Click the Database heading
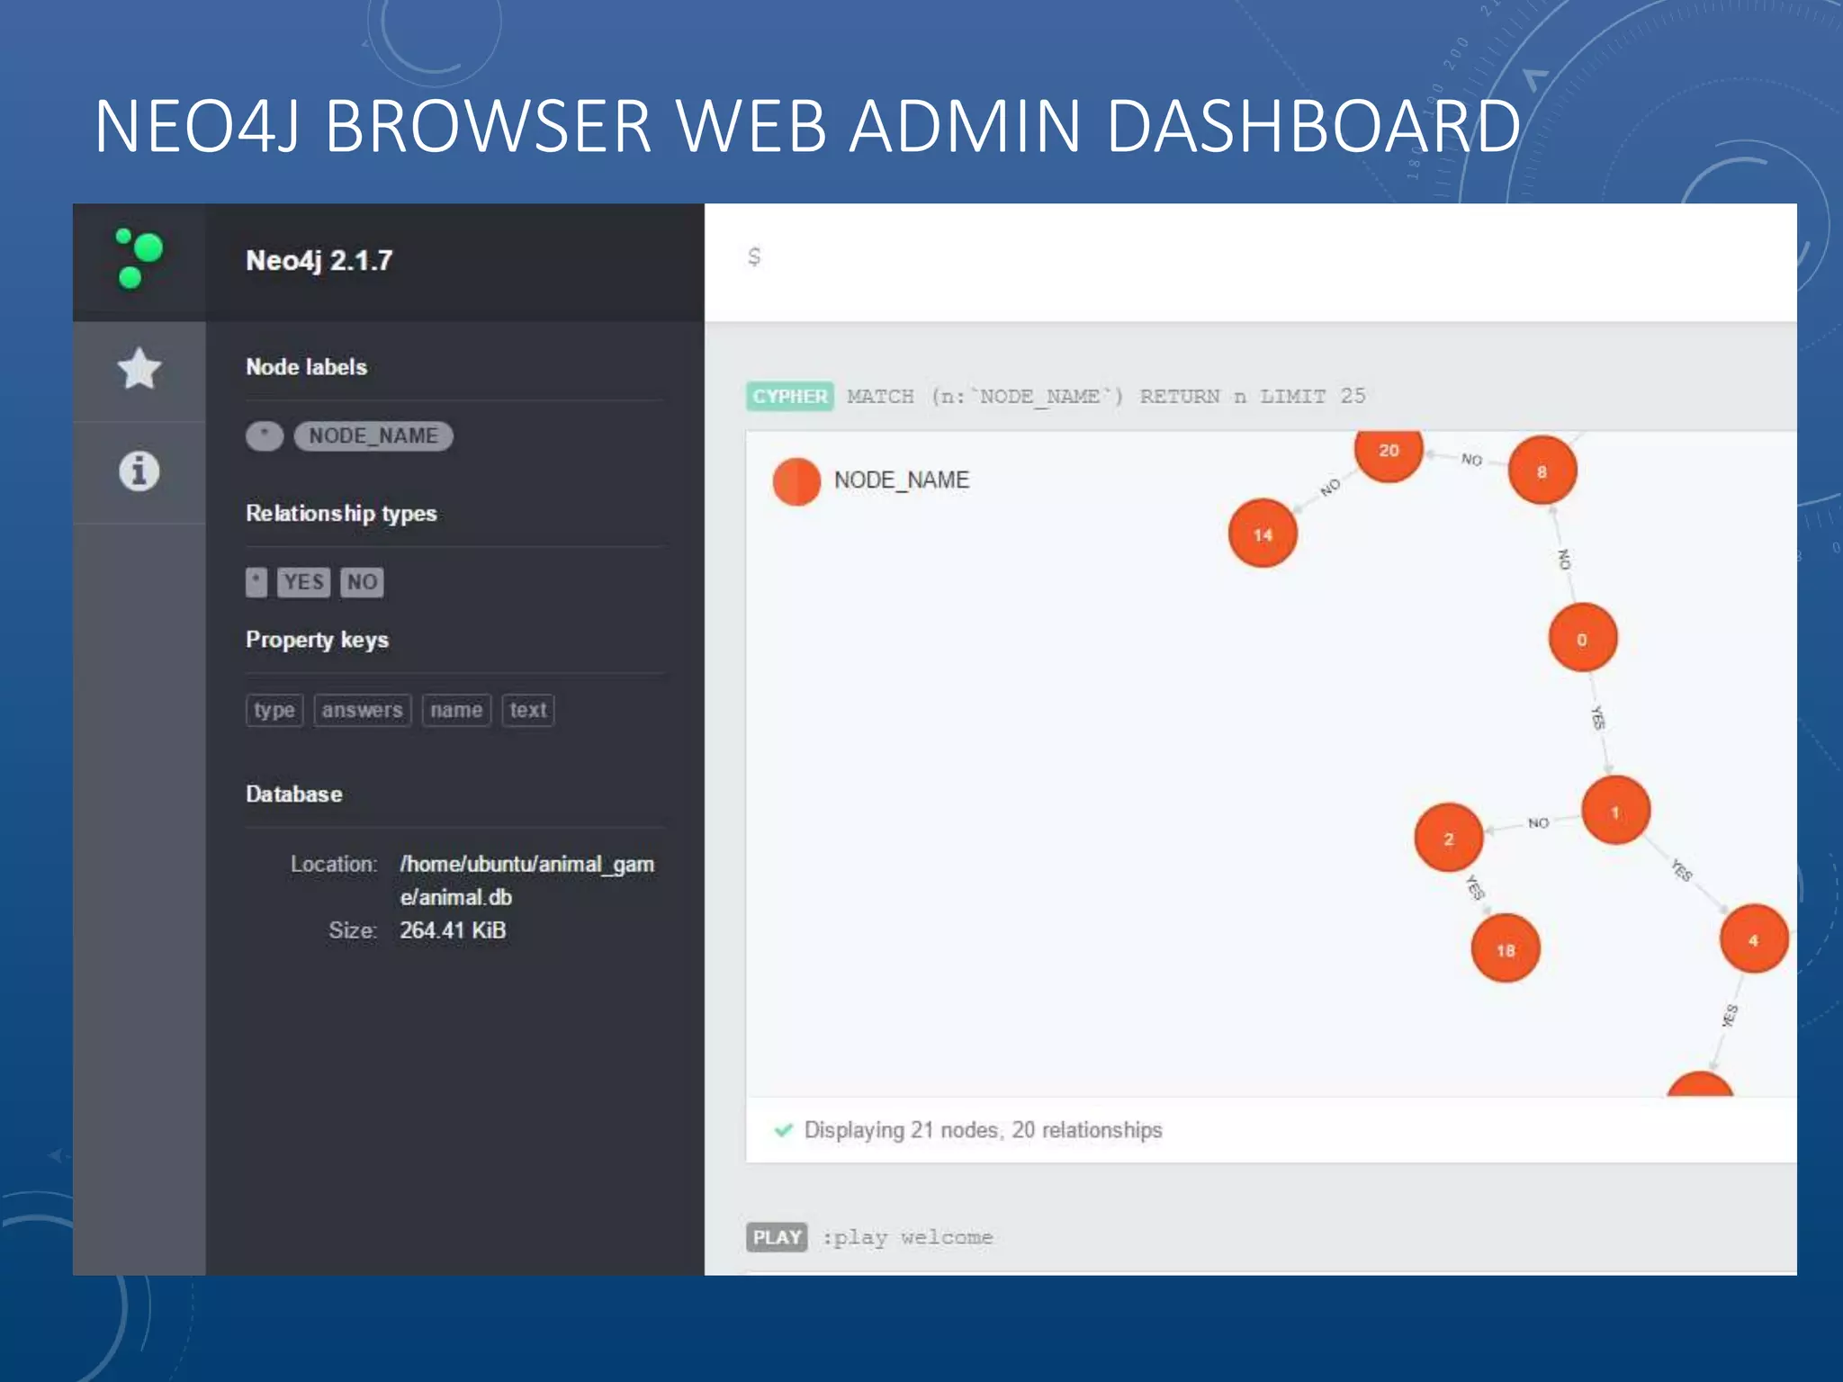Viewport: 1843px width, 1382px height. [294, 794]
